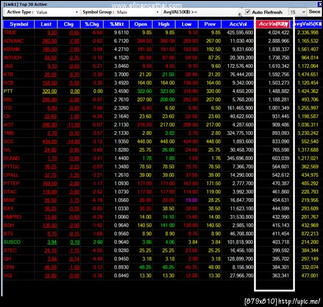Screen dimensions: 323x307
Task: Click the Prev column header
Action: (x=210, y=24)
